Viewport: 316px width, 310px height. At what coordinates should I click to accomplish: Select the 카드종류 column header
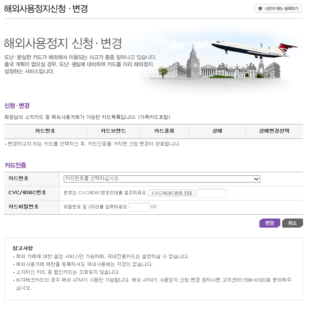[x=164, y=131]
